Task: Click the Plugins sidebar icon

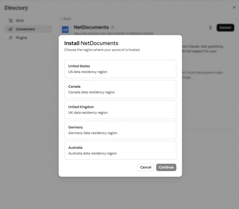Action: coord(11,38)
